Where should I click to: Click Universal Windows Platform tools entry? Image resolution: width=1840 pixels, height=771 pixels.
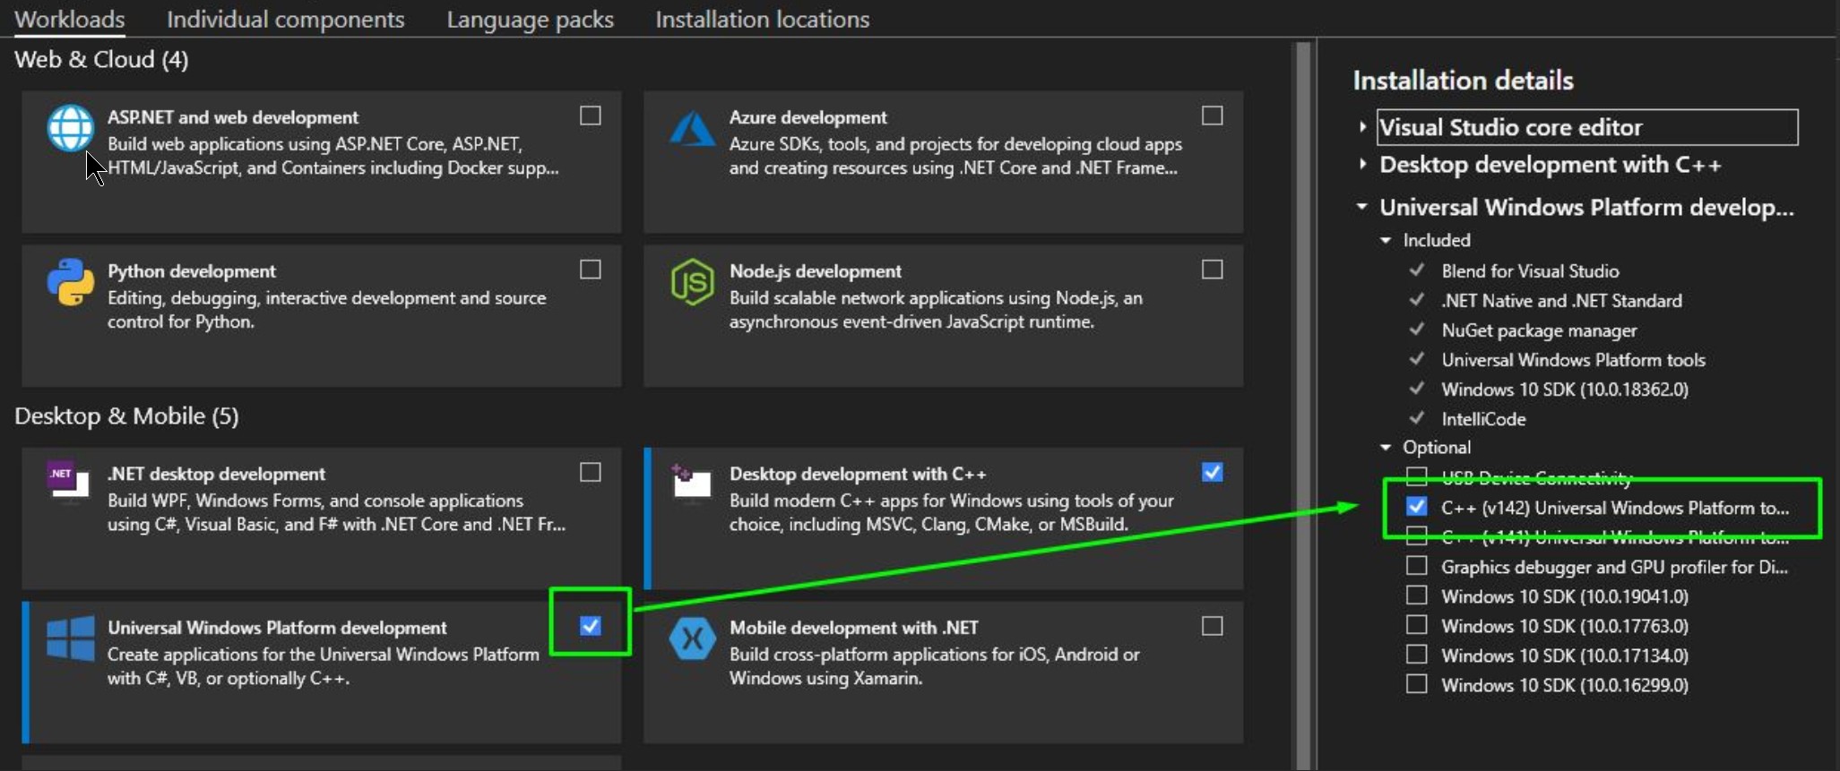tap(1573, 359)
